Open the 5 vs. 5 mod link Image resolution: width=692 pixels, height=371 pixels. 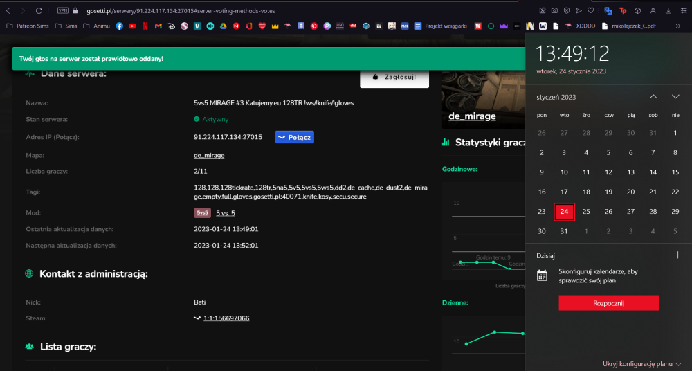225,213
